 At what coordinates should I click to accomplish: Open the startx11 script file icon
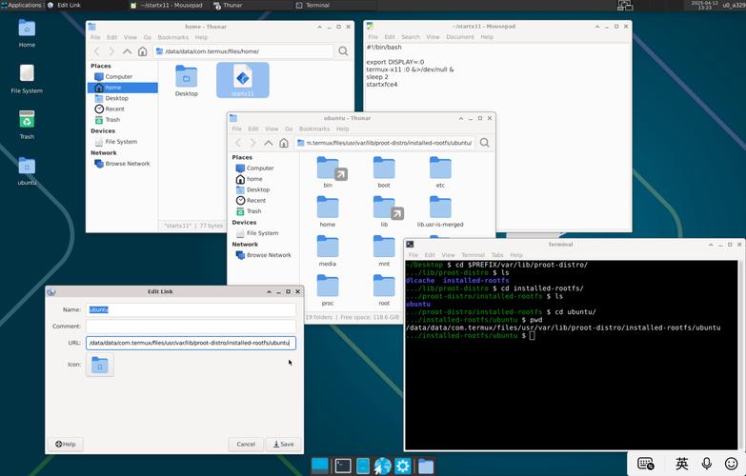(x=242, y=78)
